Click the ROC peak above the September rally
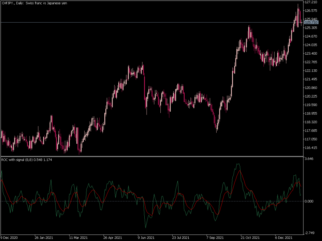The height and width of the screenshot is (241, 322). pos(238,163)
